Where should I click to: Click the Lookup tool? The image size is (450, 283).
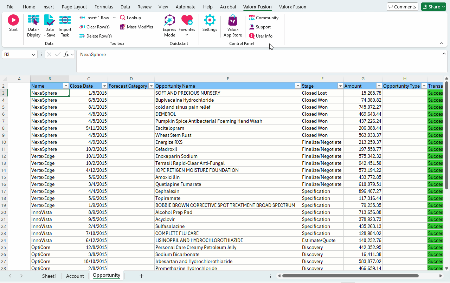coord(130,18)
